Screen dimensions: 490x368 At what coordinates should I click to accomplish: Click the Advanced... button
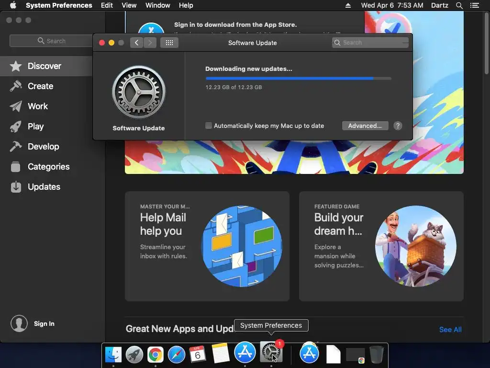coord(365,126)
